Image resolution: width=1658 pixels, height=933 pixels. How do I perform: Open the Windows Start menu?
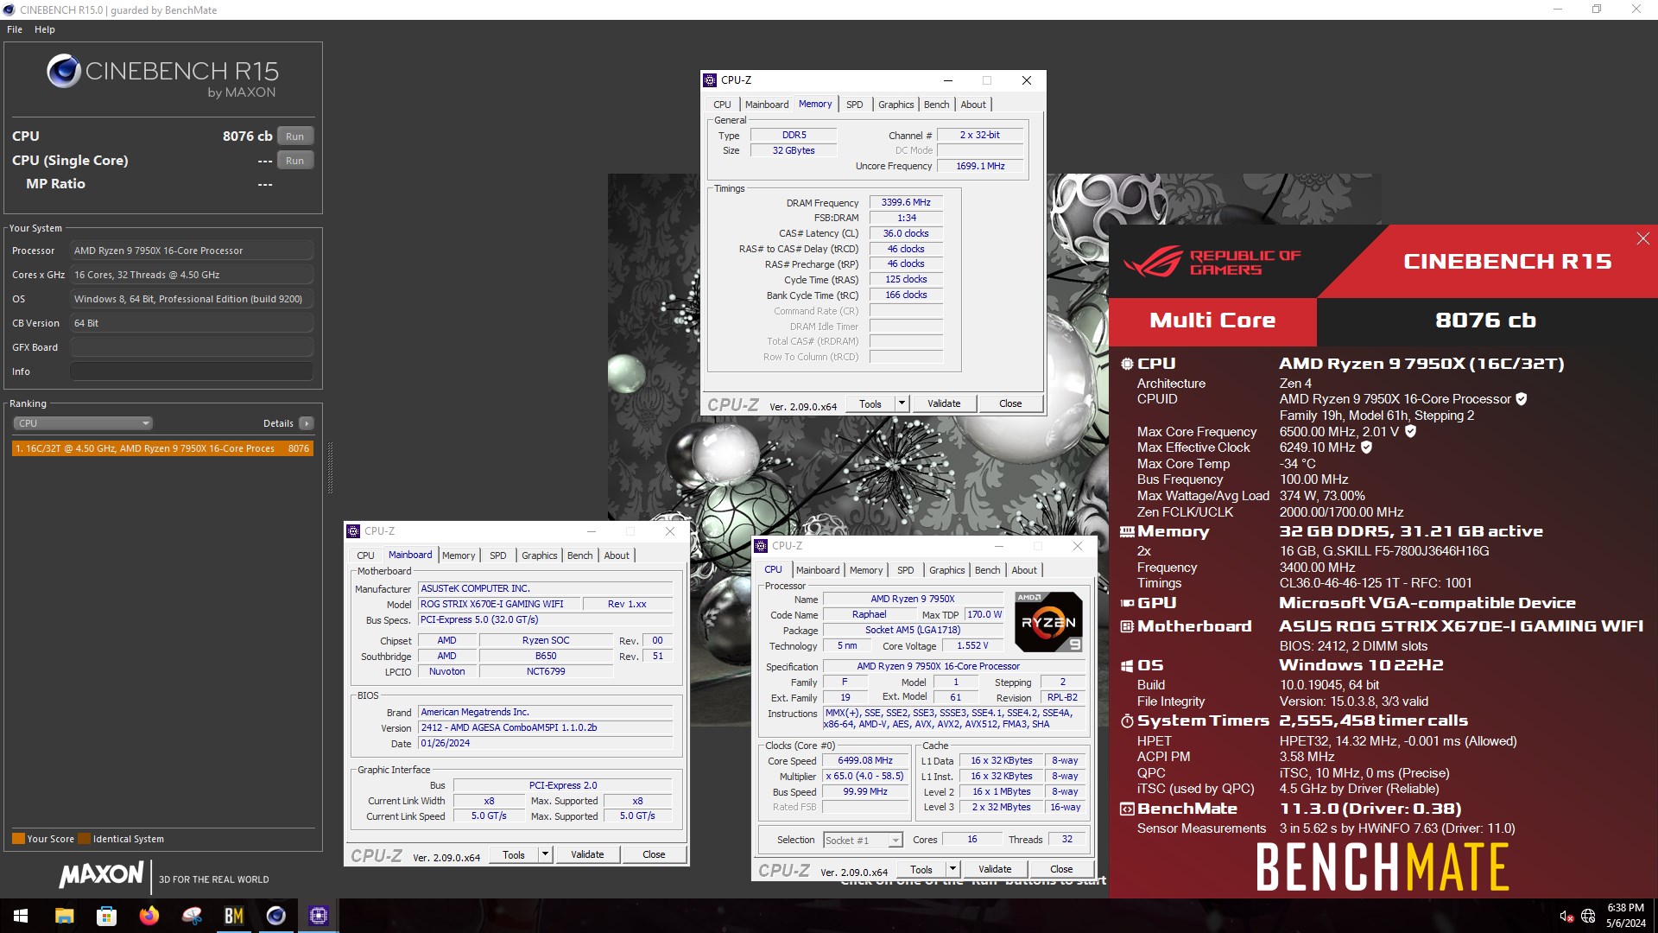tap(21, 916)
